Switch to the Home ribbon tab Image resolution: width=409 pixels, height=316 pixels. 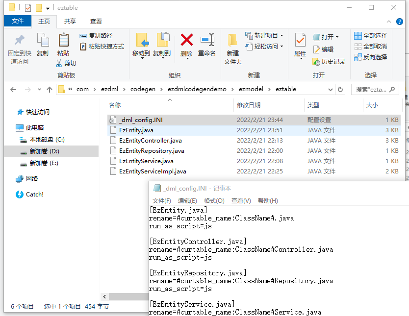click(44, 22)
